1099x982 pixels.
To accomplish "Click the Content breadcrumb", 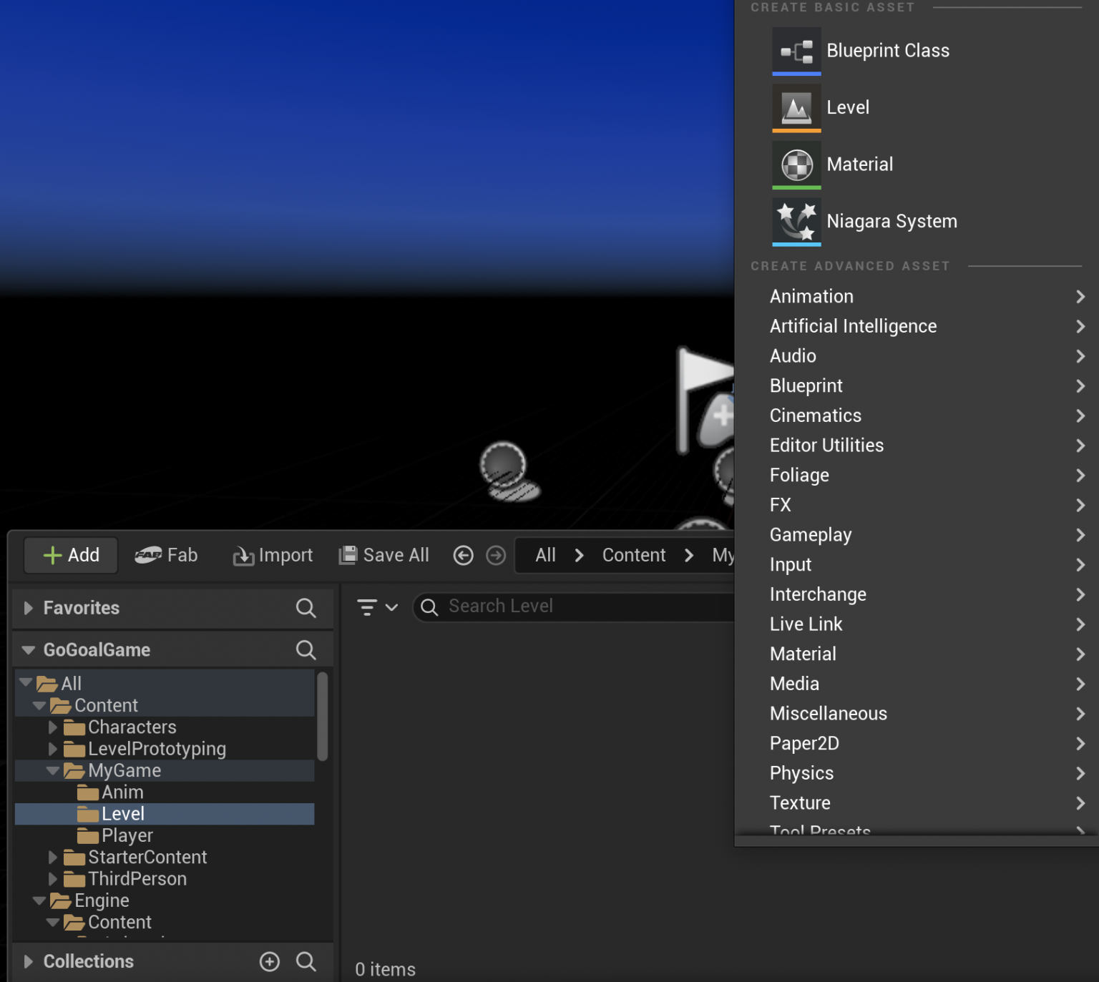I will [633, 555].
